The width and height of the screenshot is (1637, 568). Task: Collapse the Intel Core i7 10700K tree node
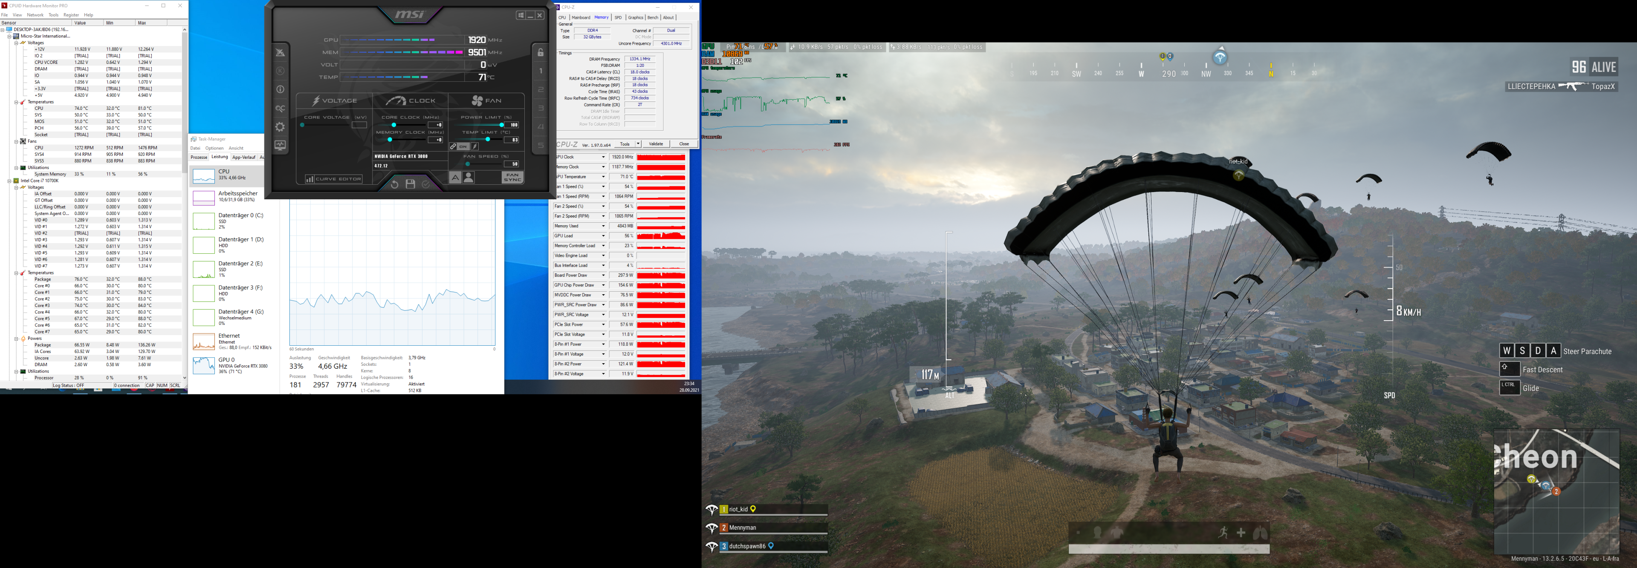pos(9,181)
